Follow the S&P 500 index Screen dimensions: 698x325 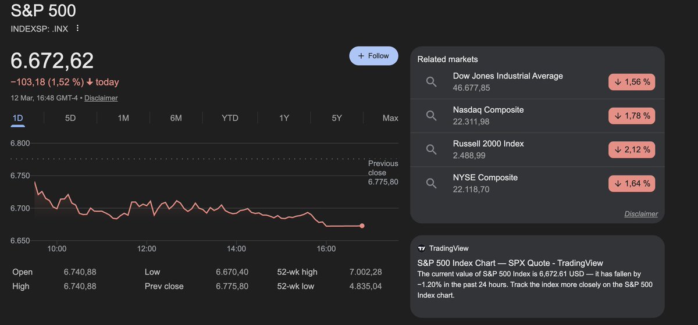click(x=373, y=56)
